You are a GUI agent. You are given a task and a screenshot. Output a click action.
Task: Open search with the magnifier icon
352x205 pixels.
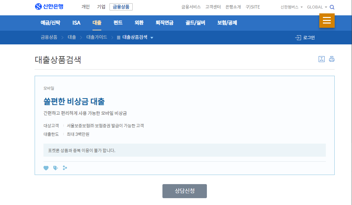(x=332, y=7)
